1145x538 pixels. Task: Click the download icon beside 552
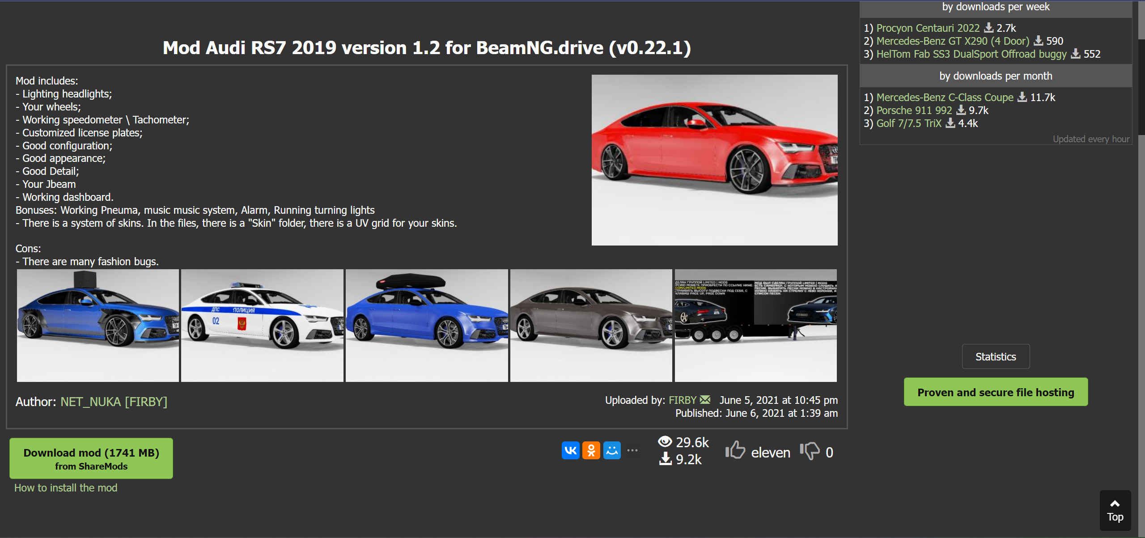1076,54
